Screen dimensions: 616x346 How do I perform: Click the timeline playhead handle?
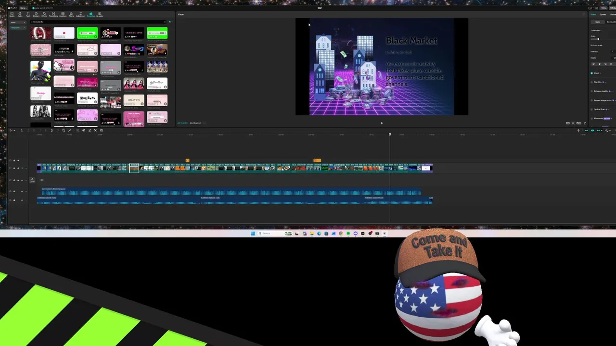(390, 134)
